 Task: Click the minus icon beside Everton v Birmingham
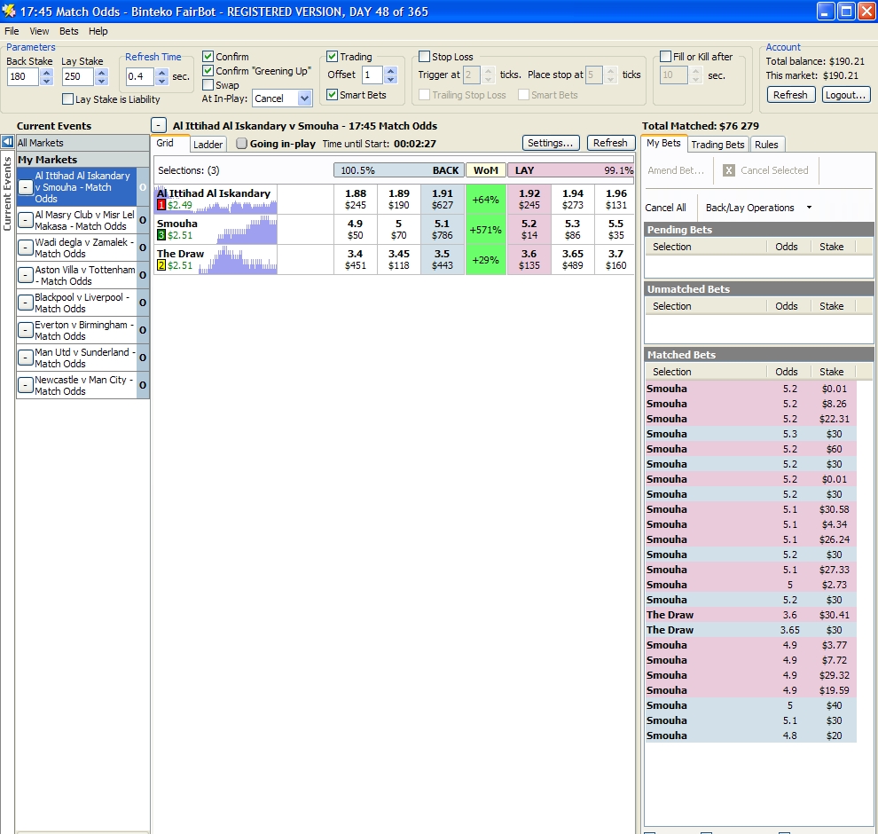25,330
